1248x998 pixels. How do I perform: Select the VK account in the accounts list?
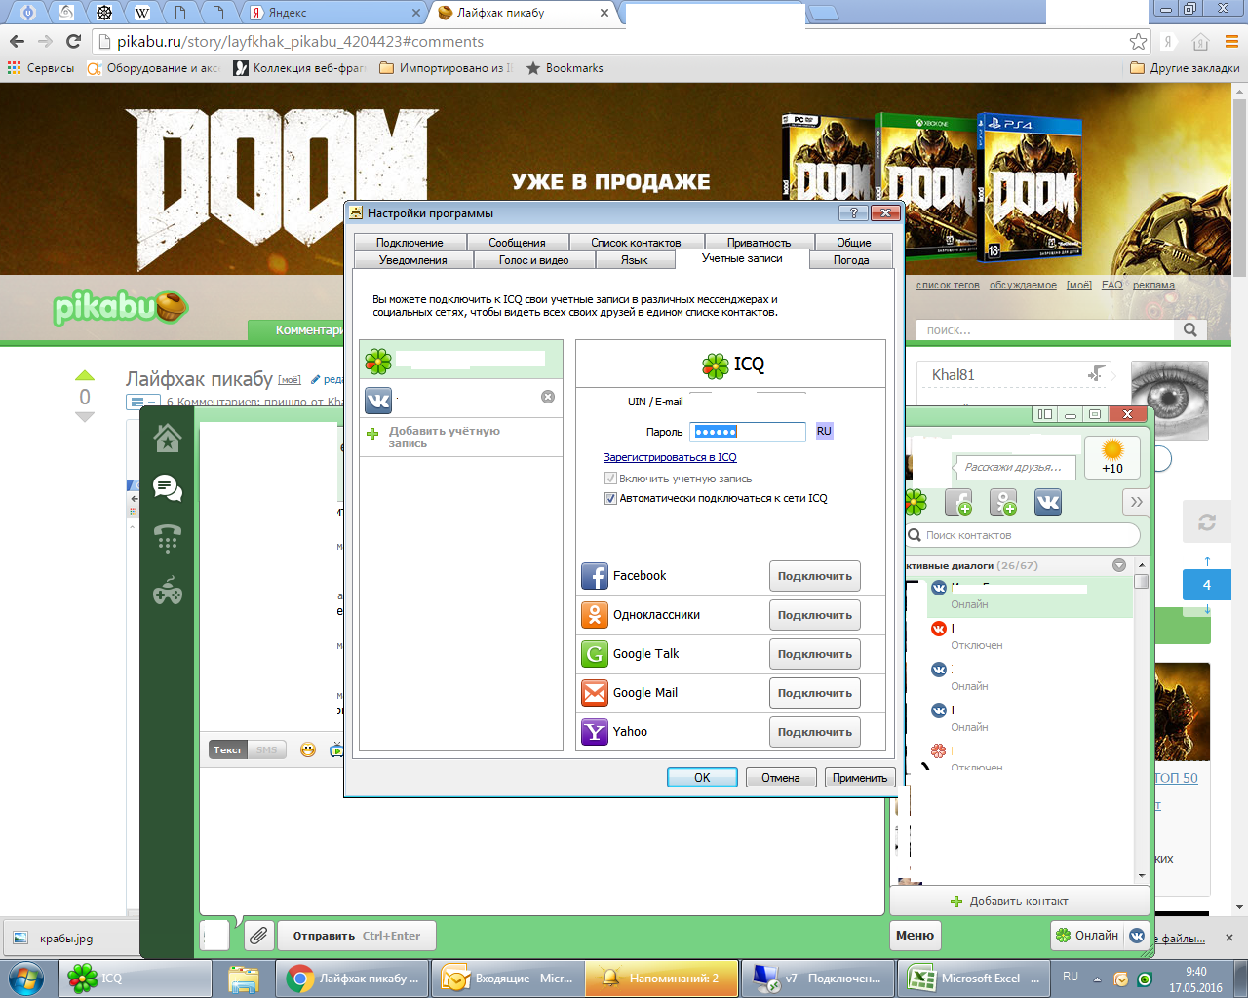click(x=461, y=399)
